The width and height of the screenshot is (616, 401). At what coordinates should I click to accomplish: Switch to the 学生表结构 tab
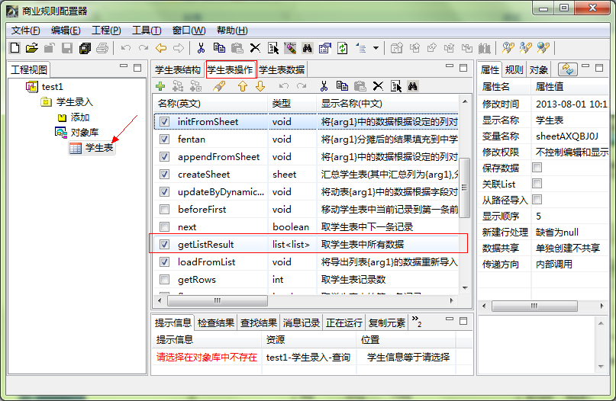[x=178, y=70]
